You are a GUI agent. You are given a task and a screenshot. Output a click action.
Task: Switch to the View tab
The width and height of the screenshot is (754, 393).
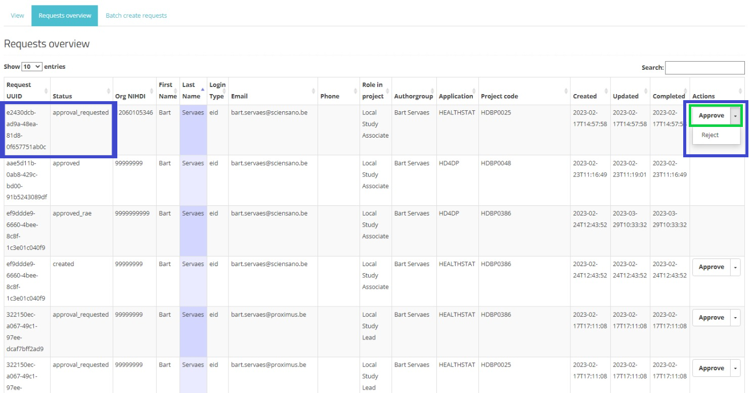tap(17, 16)
